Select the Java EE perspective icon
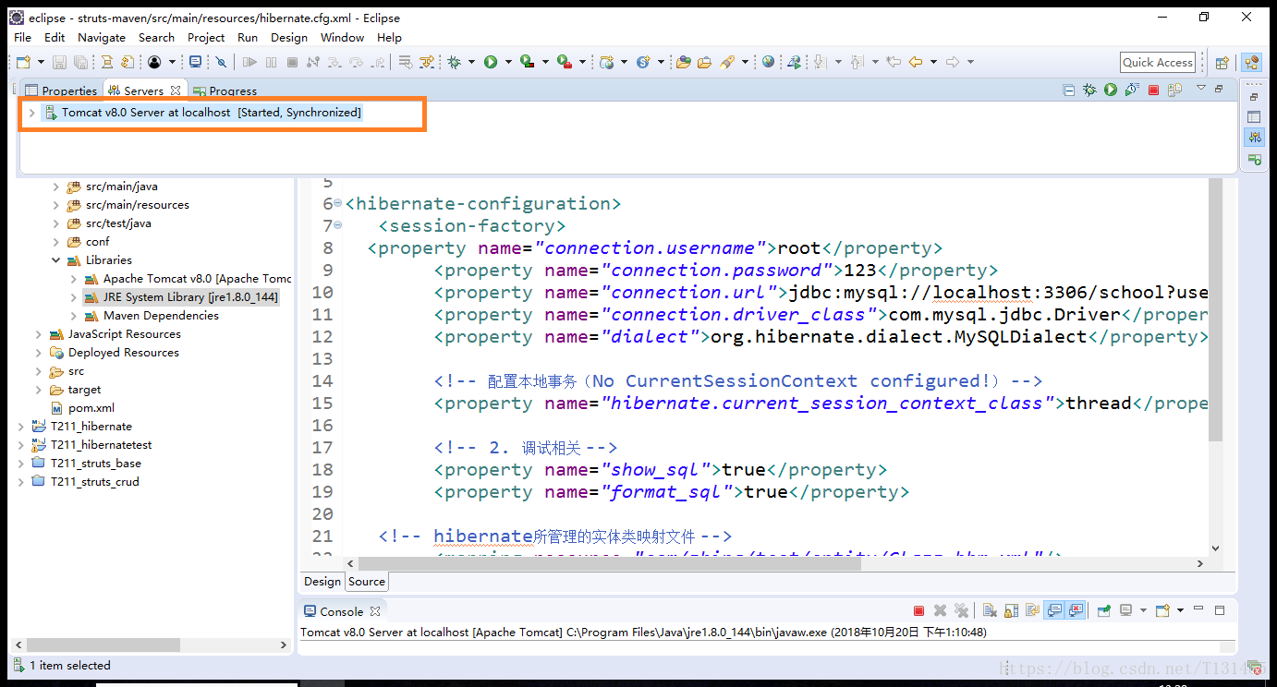Image resolution: width=1277 pixels, height=687 pixels. 1252,62
